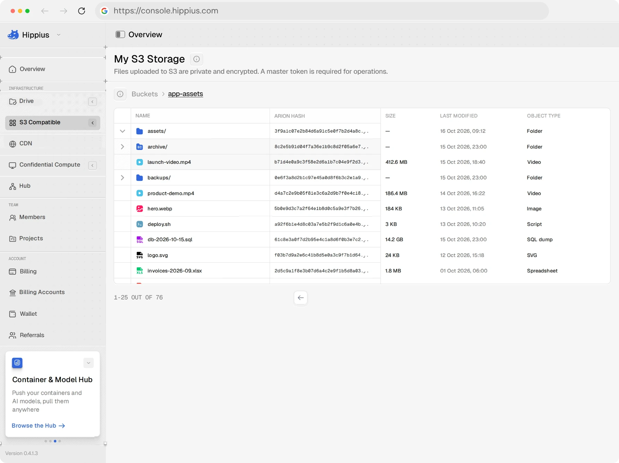Screen dimensions: 619x463
Task: Open the app-assets breadcrumb link
Action: [x=186, y=94]
